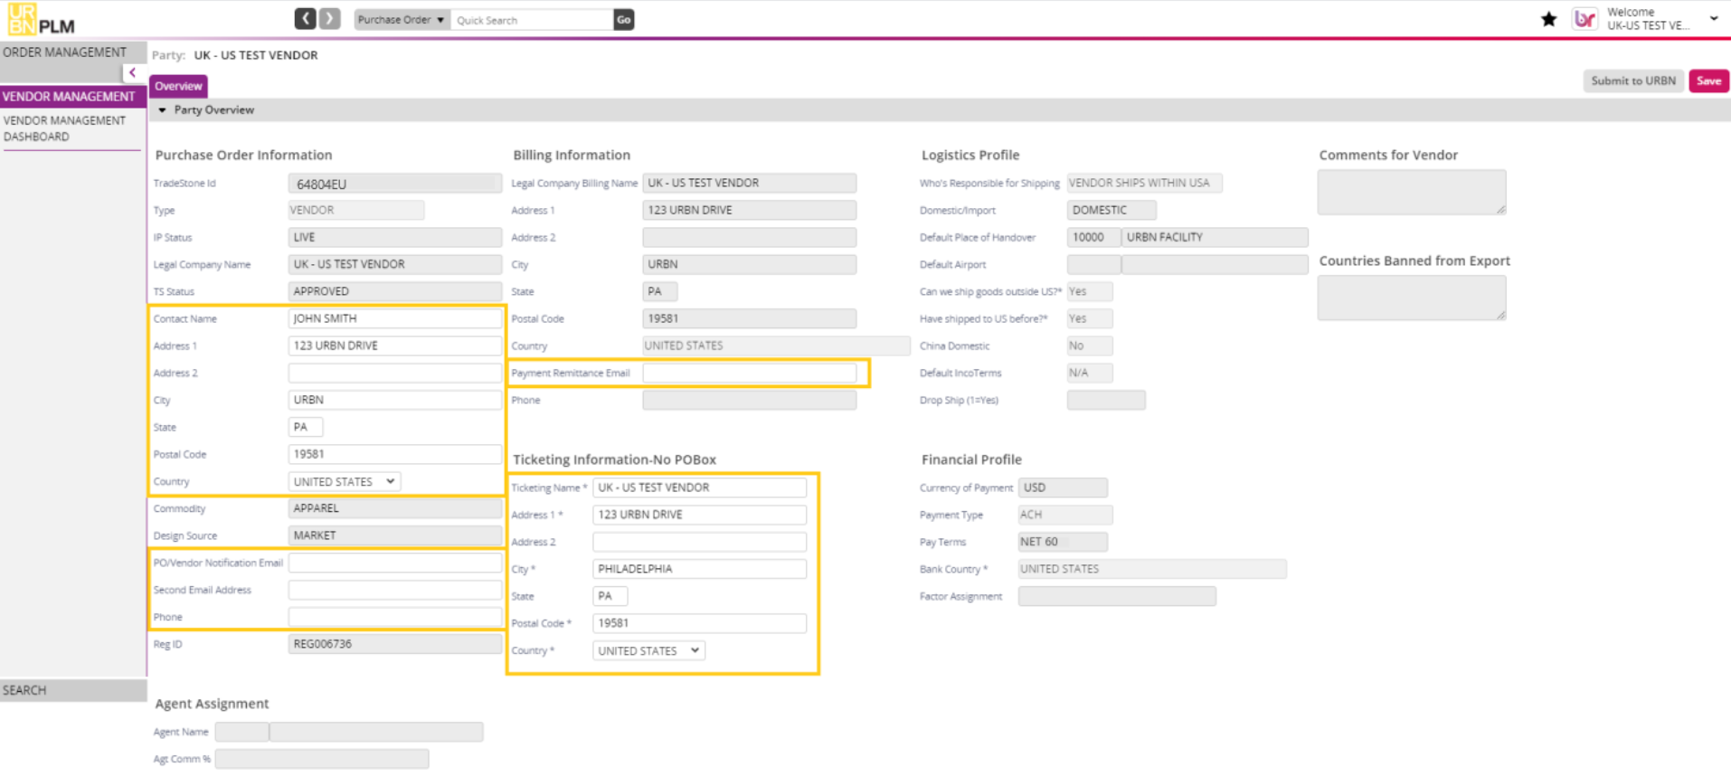Click the favorites star icon
1731x777 pixels.
pyautogui.click(x=1549, y=19)
